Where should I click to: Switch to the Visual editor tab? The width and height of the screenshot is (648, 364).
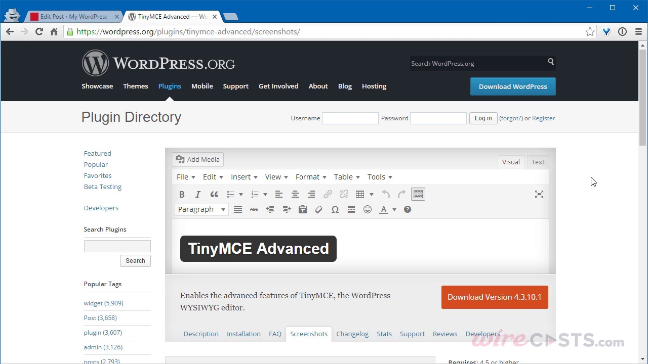(511, 162)
